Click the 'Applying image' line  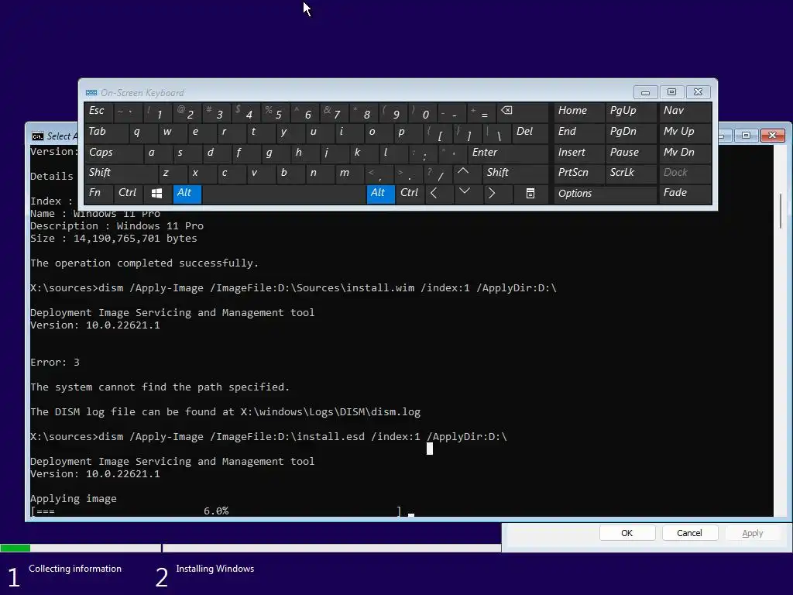[x=74, y=499]
